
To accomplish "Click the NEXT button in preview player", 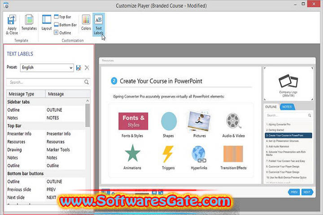I will point(307,192).
